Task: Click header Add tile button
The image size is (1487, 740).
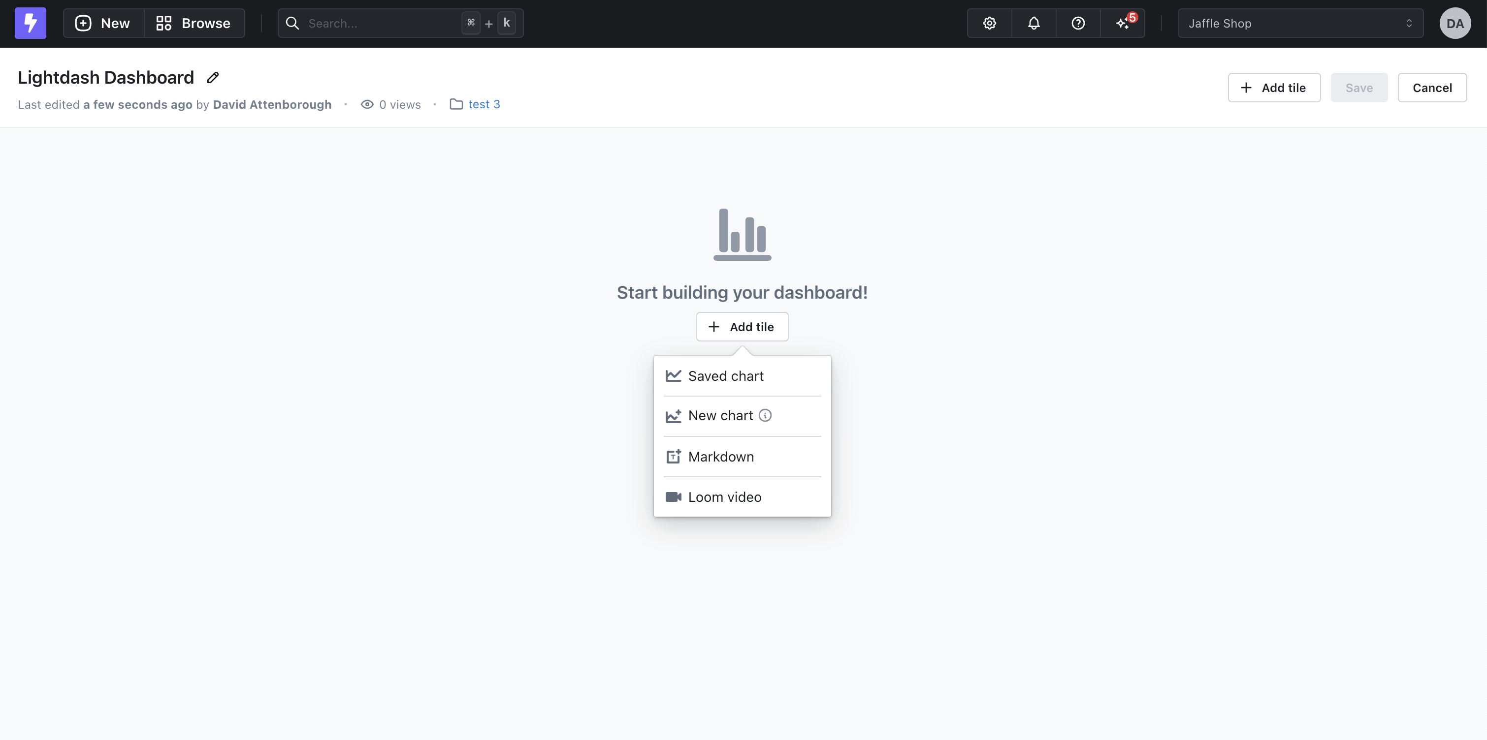Action: click(x=1273, y=88)
